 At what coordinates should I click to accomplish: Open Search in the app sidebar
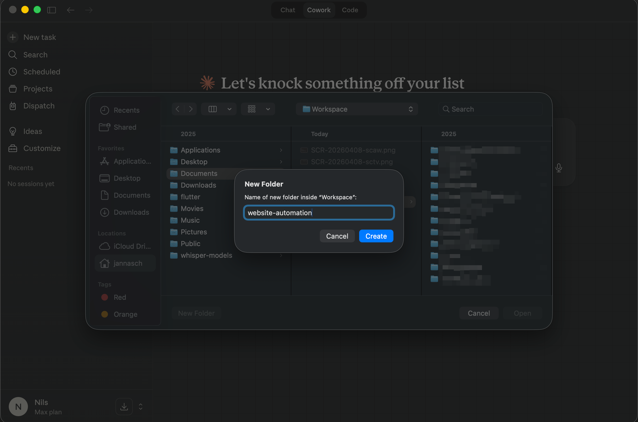[x=28, y=55]
